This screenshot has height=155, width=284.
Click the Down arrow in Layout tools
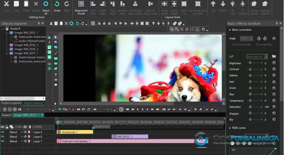223,4
